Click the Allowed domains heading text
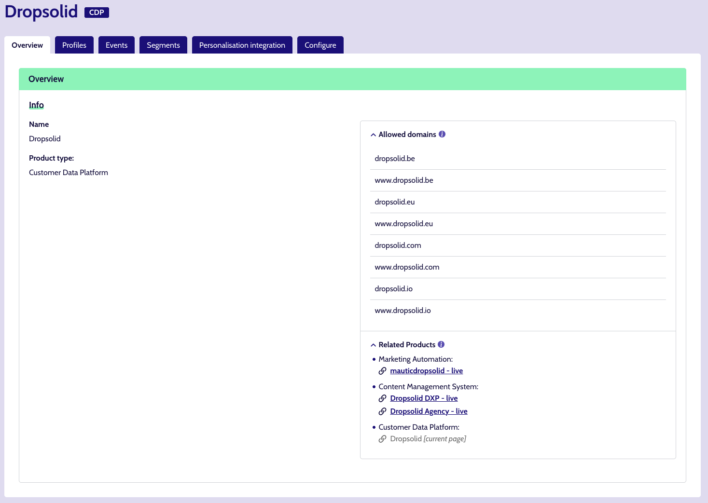 pyautogui.click(x=407, y=135)
